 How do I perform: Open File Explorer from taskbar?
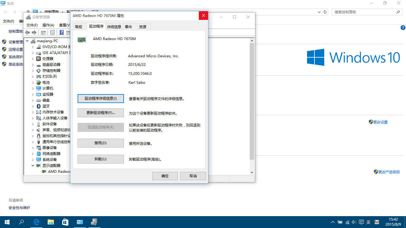51,222
